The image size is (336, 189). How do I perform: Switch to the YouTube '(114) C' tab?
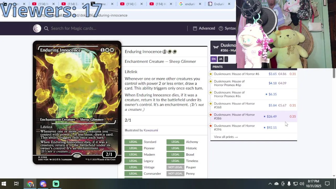[x=131, y=4]
